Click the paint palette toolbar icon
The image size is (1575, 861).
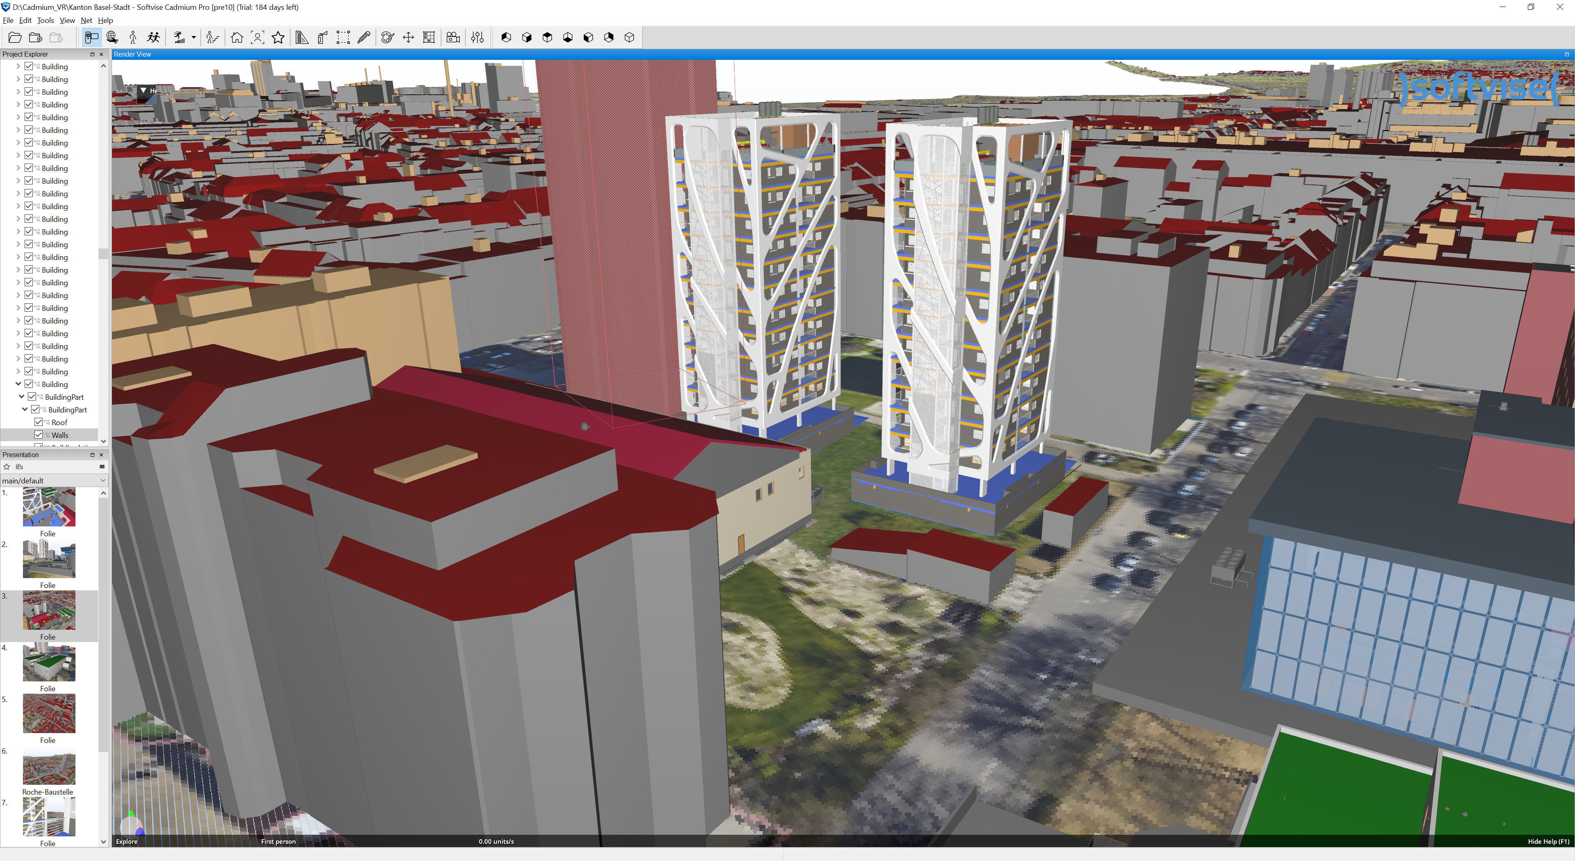click(387, 38)
